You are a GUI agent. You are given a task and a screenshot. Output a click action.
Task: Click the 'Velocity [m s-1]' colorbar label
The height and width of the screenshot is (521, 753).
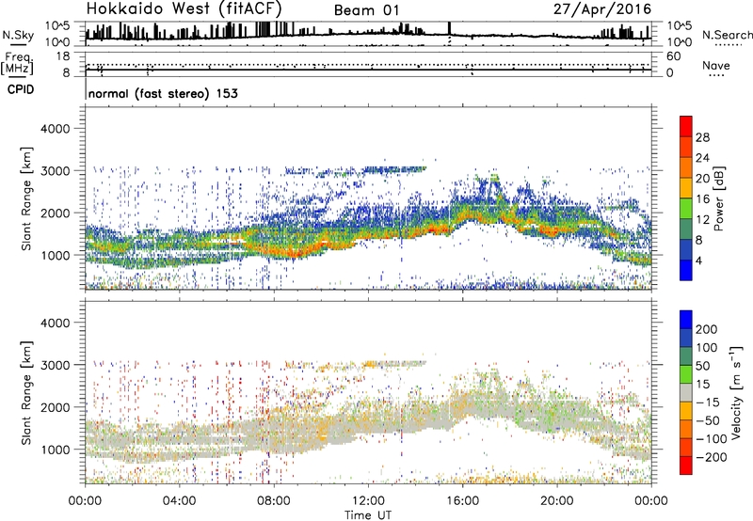coord(736,392)
